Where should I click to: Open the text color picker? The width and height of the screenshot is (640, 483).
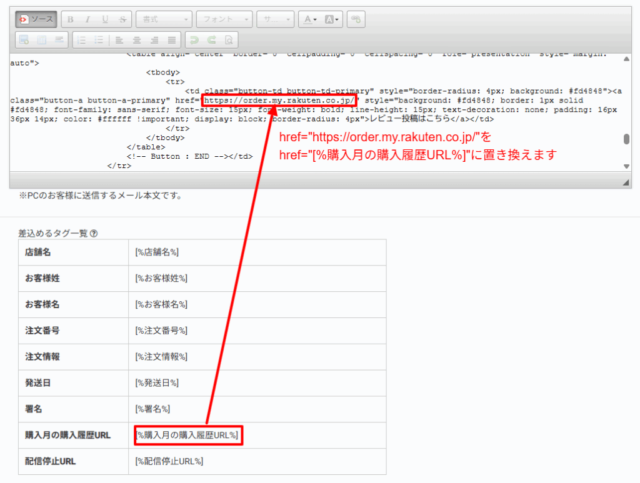coord(310,19)
